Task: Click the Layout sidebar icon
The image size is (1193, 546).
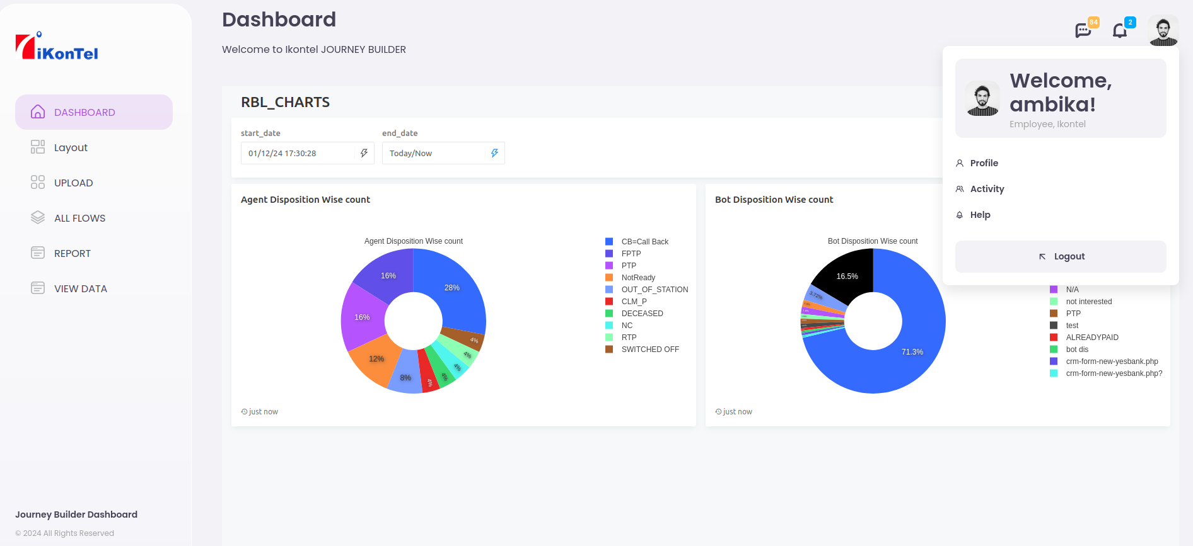Action: [38, 147]
